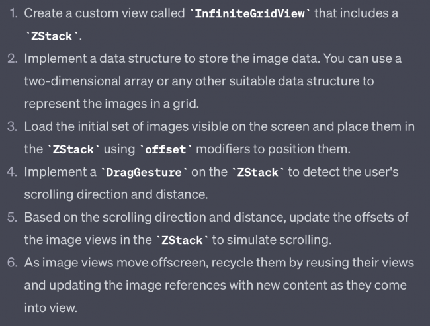
Task: Click ZStack code in step five
Action: coord(182,240)
